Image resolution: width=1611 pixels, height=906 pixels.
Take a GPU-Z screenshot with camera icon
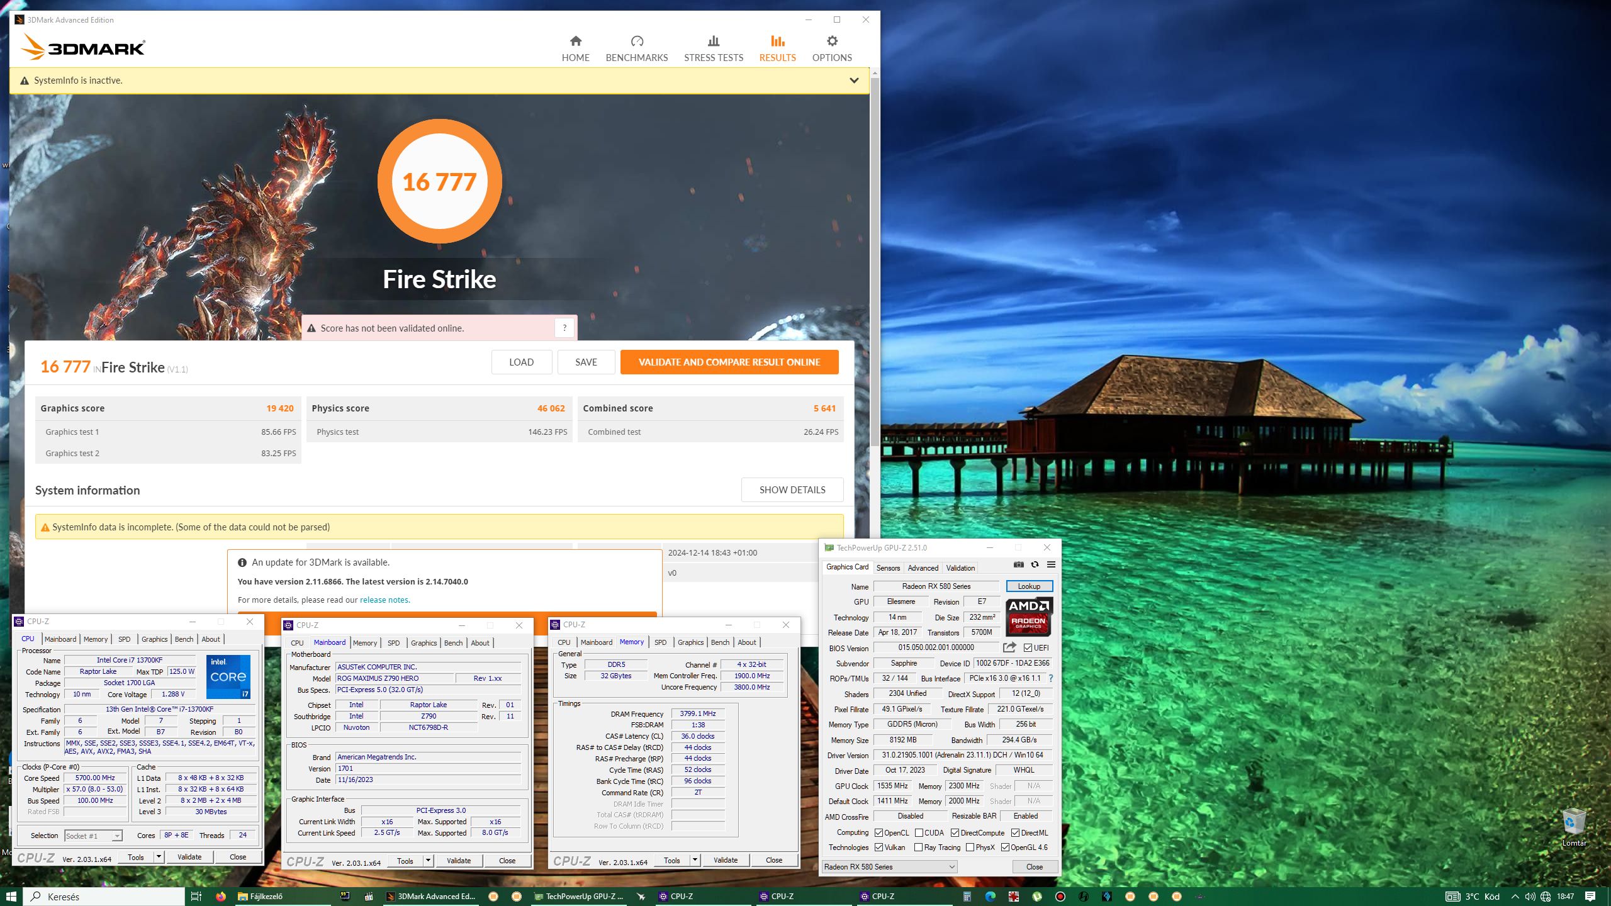(1019, 564)
